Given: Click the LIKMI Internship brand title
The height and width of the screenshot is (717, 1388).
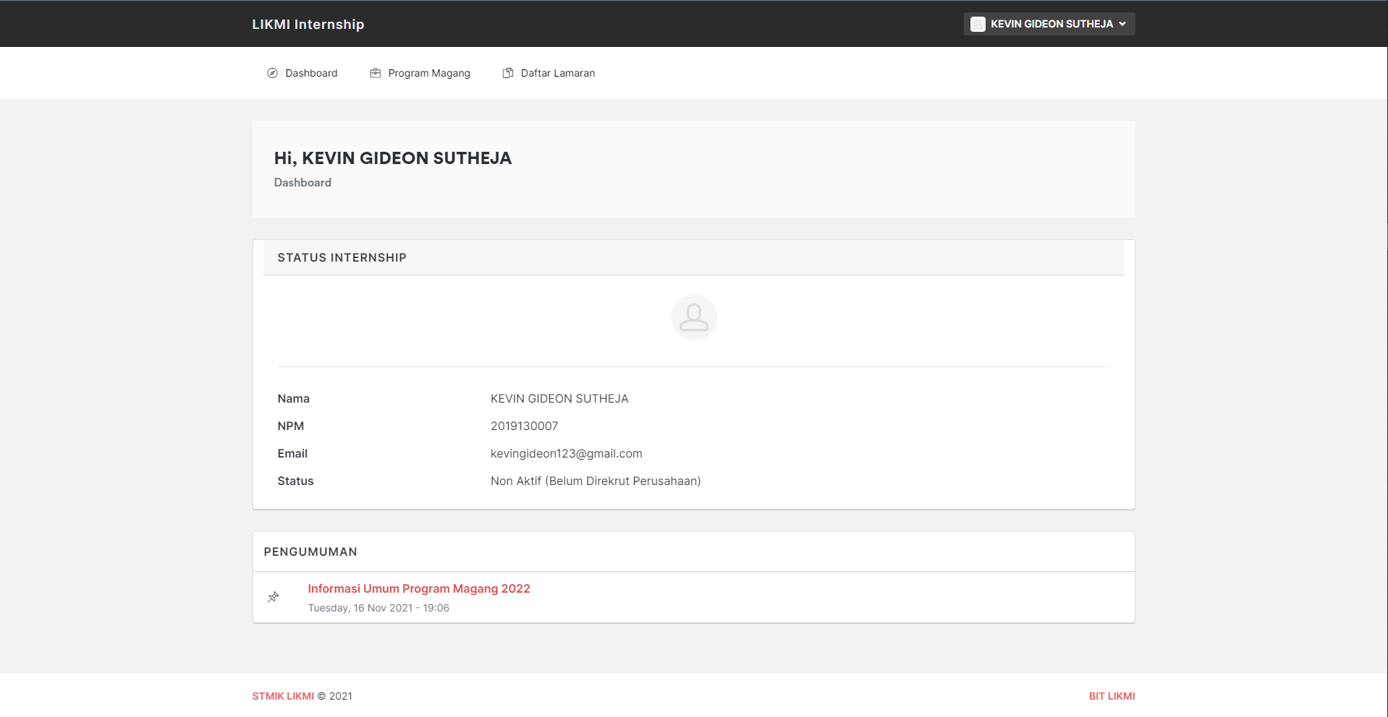Looking at the screenshot, I should [x=308, y=24].
